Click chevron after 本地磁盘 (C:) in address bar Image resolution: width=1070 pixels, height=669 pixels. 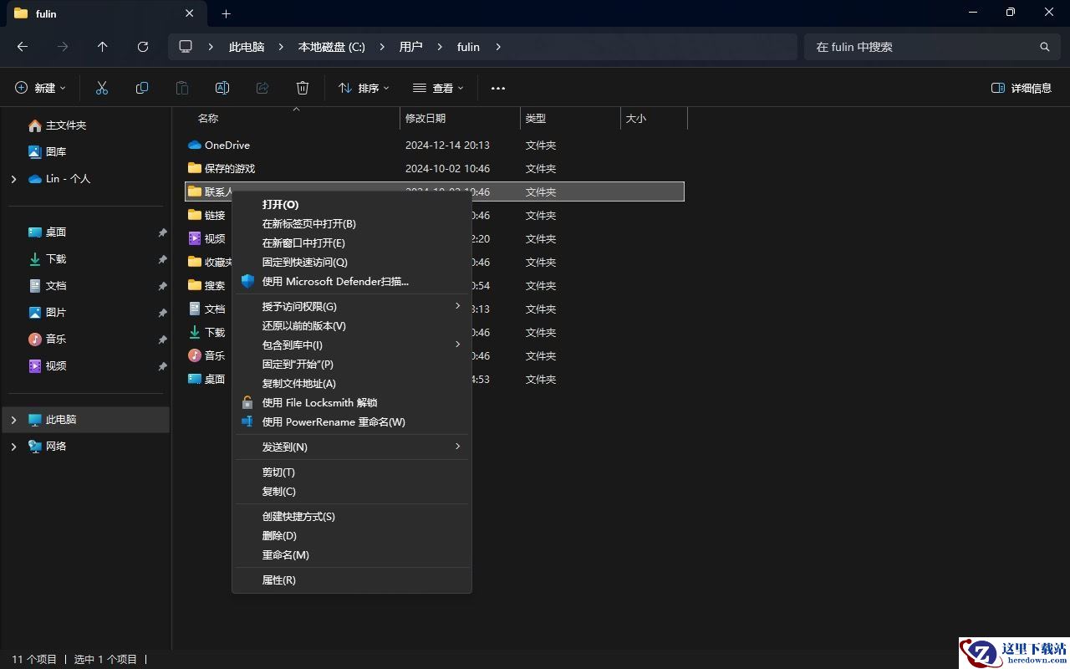(382, 47)
